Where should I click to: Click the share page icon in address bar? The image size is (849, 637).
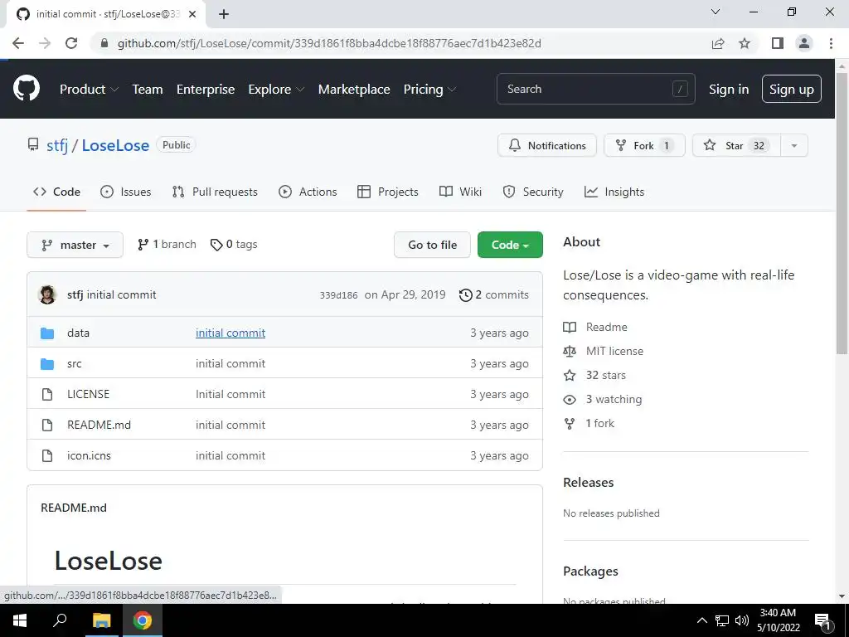[718, 43]
